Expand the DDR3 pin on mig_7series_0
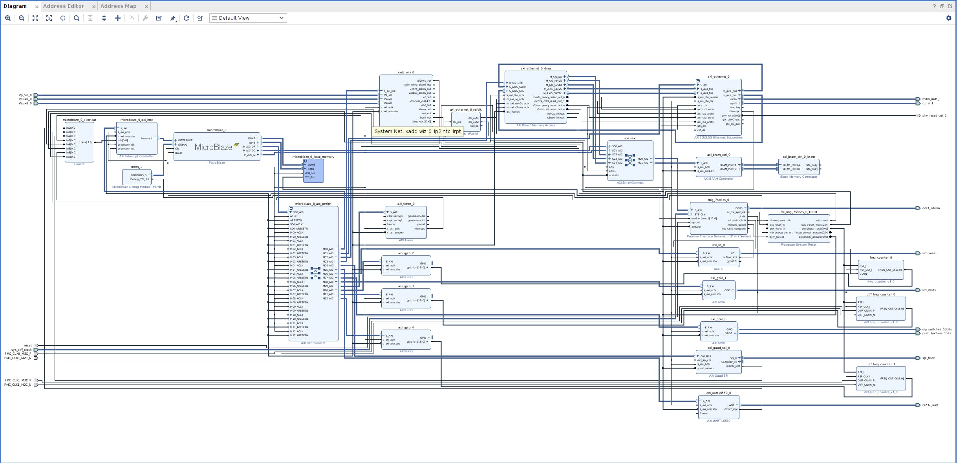This screenshot has width=957, height=463. pyautogui.click(x=745, y=208)
